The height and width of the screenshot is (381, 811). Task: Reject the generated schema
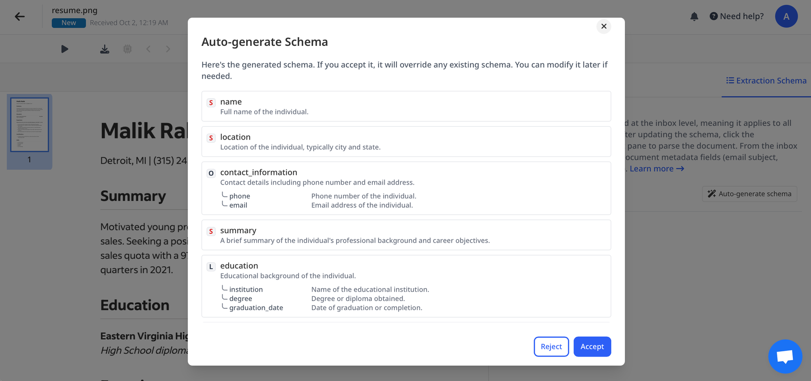click(x=551, y=347)
